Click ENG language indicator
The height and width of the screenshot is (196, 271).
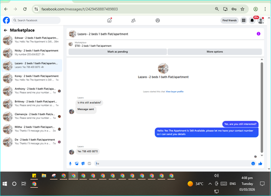pos(233,184)
